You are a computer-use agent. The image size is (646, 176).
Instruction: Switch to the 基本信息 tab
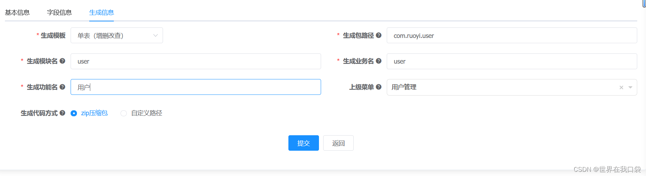point(17,13)
